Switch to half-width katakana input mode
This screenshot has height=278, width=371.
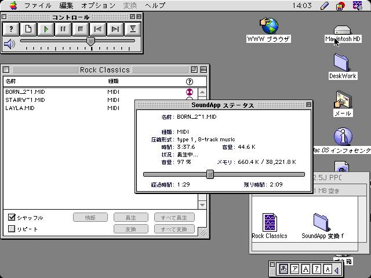coord(317,269)
